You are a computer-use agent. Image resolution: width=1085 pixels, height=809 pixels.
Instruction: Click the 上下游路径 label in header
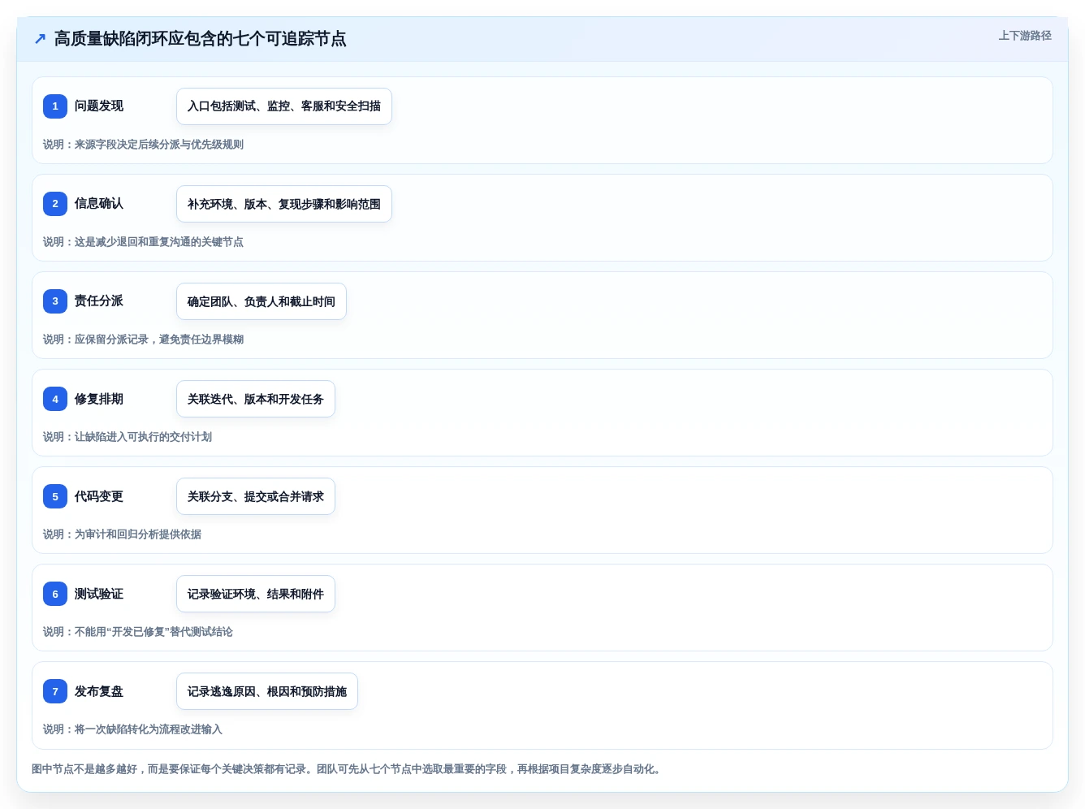1025,36
